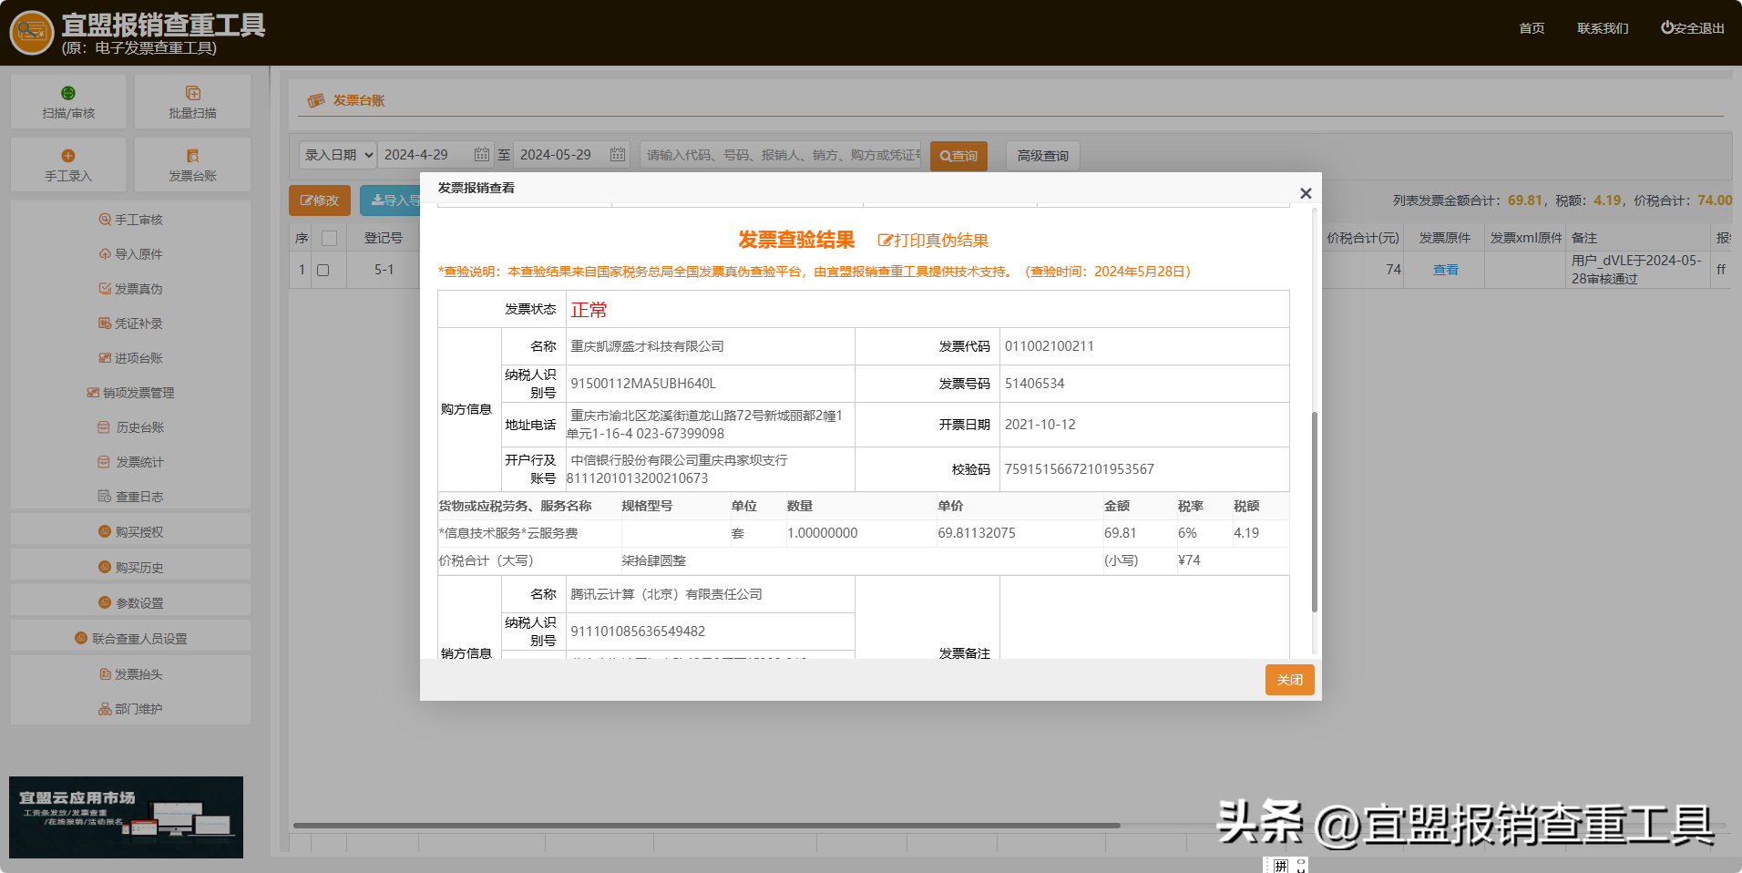
Task: Open the 发票台账 sidebar tile
Action: [192, 165]
